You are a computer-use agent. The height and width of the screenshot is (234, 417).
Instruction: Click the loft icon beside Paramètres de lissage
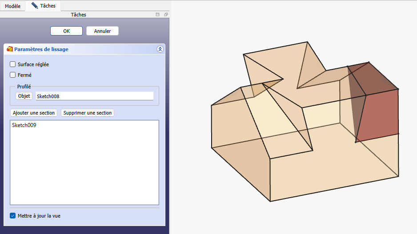click(x=10, y=49)
